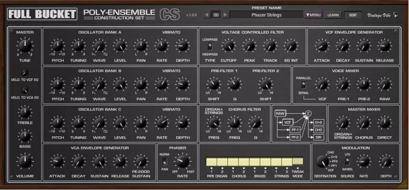Click Organ+Strings Freq knob

214,123
